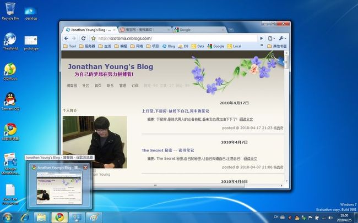The image size is (358, 223).
Task: Open the Blog bookmark
Action: pos(169,46)
